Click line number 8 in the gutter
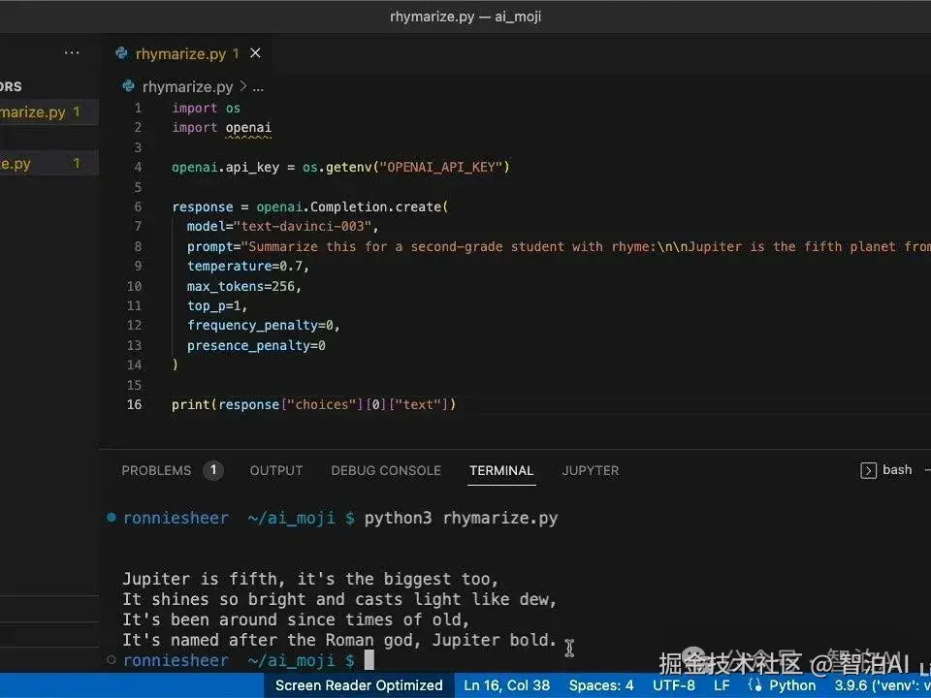 (138, 246)
